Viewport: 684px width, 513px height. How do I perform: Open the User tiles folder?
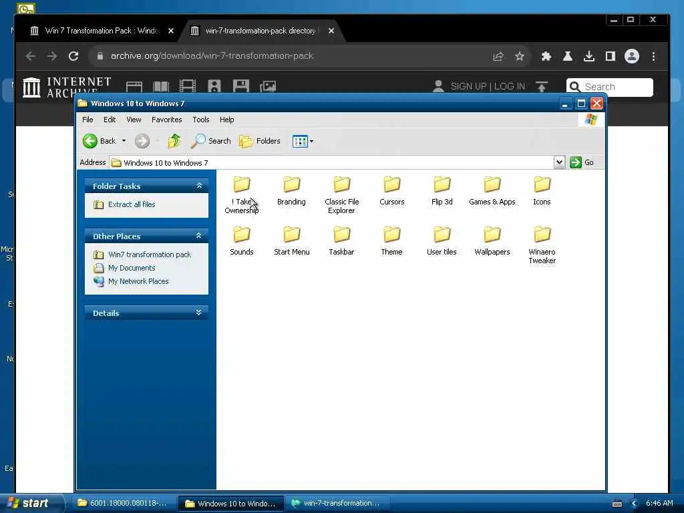point(442,240)
